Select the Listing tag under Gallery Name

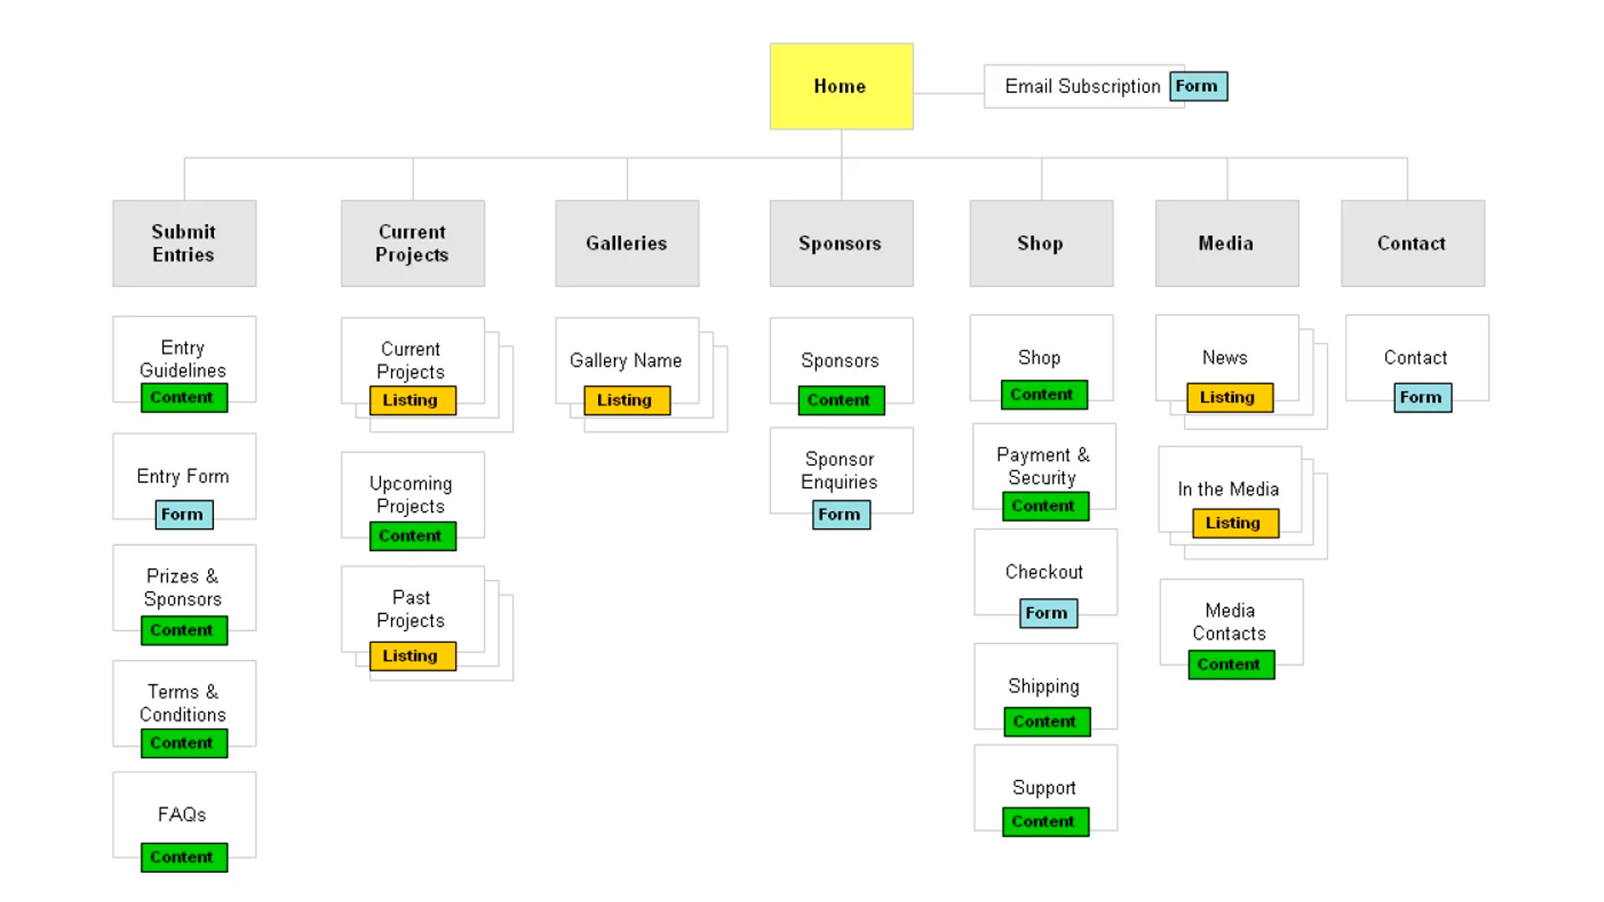tap(626, 400)
